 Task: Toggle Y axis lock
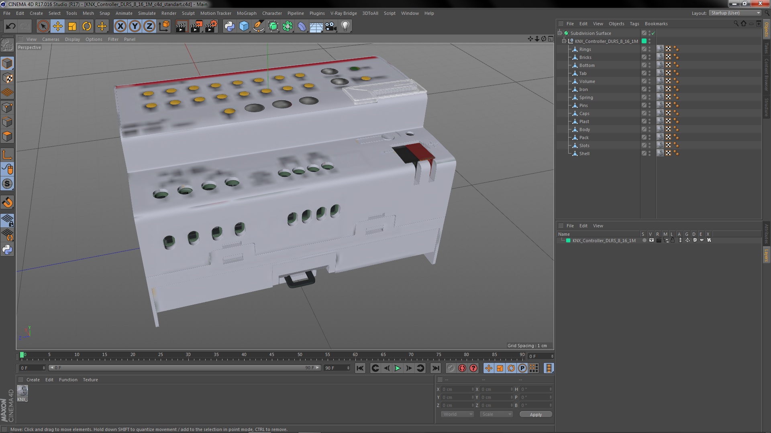[x=135, y=26]
